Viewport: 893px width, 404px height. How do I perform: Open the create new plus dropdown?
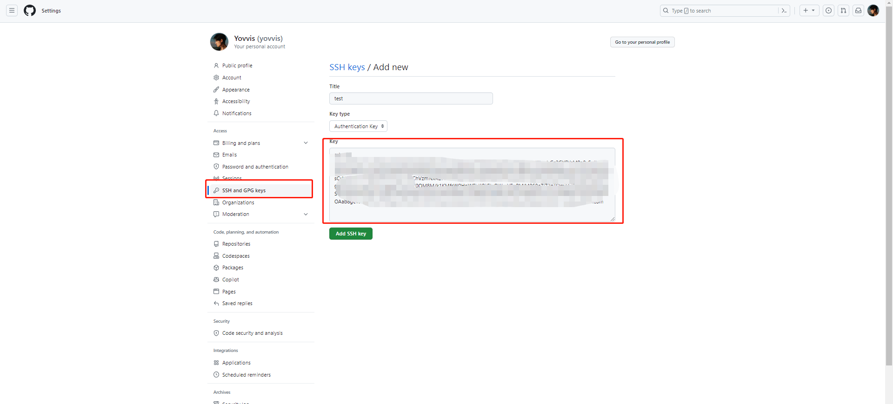[x=809, y=11]
